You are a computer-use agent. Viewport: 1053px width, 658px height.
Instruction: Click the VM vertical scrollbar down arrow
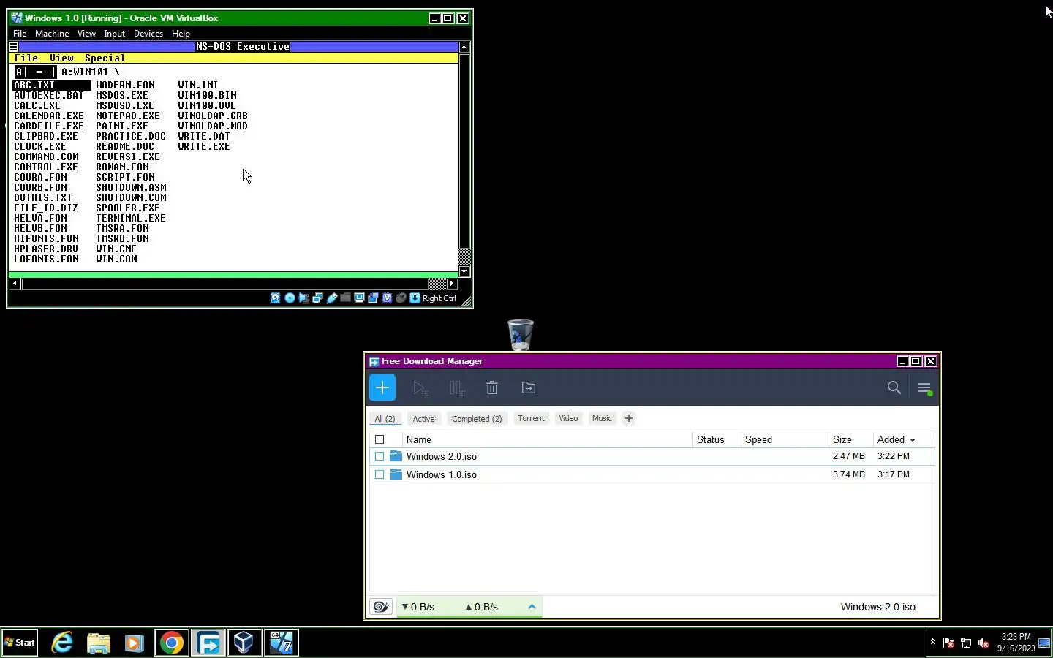click(x=464, y=272)
